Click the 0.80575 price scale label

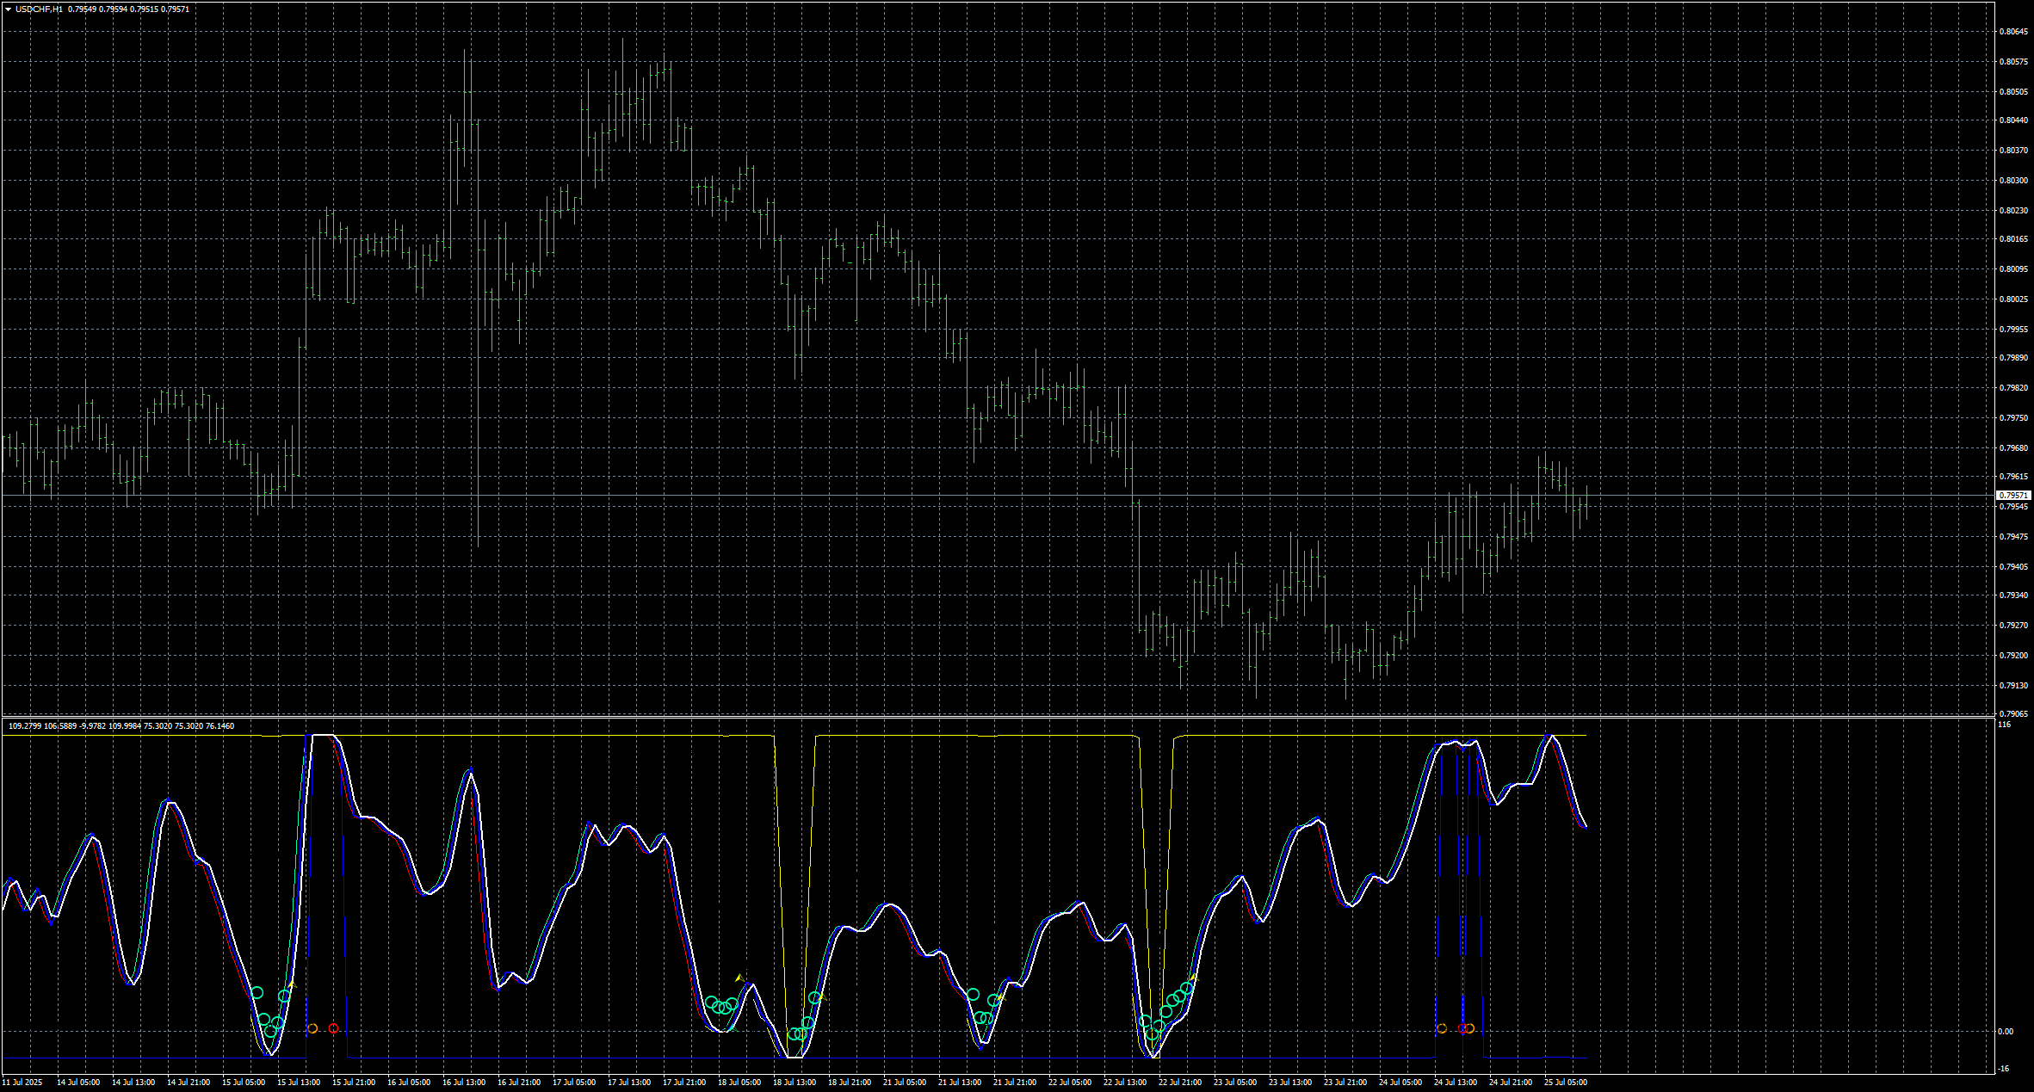pyautogui.click(x=2013, y=62)
